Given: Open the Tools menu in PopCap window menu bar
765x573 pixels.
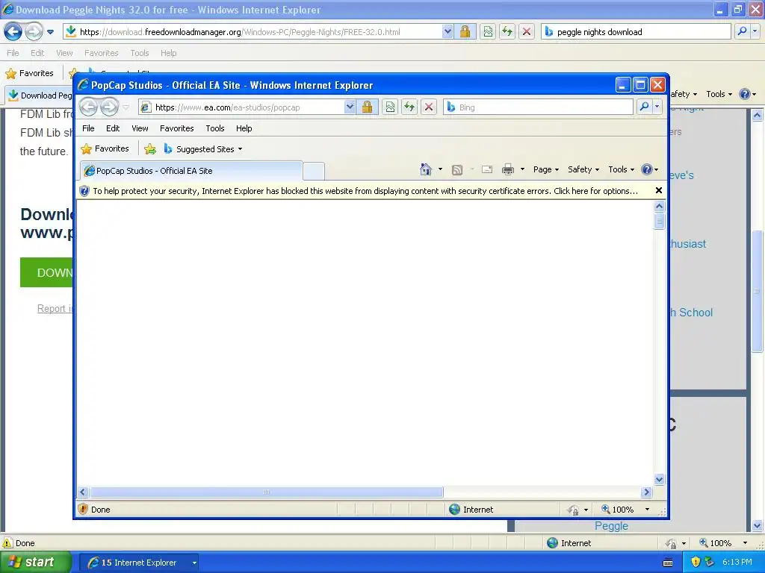Looking at the screenshot, I should pos(214,128).
